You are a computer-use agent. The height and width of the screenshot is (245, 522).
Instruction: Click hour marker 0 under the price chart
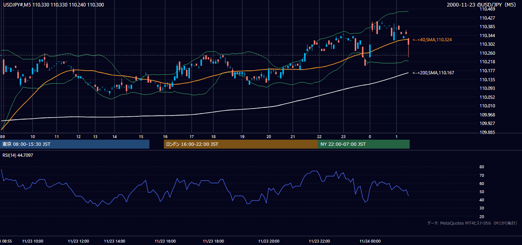click(x=370, y=137)
